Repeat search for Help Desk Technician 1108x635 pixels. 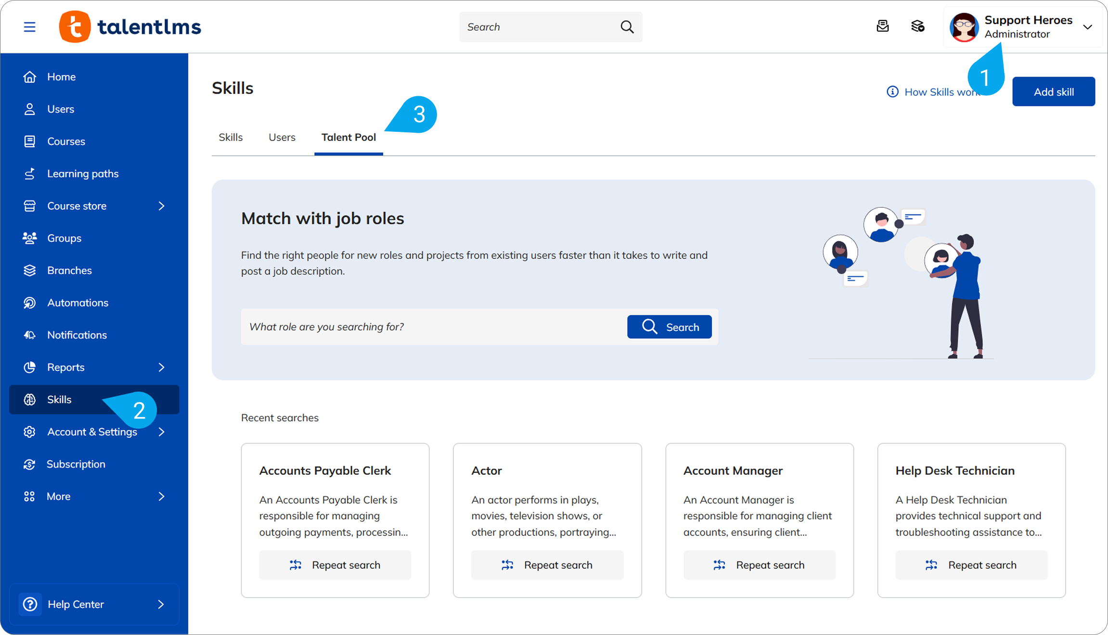(971, 565)
